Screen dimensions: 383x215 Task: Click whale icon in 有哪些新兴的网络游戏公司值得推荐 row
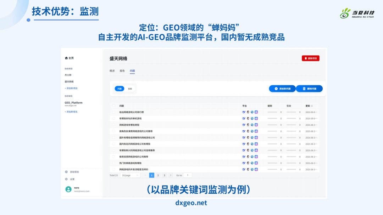tap(244, 150)
